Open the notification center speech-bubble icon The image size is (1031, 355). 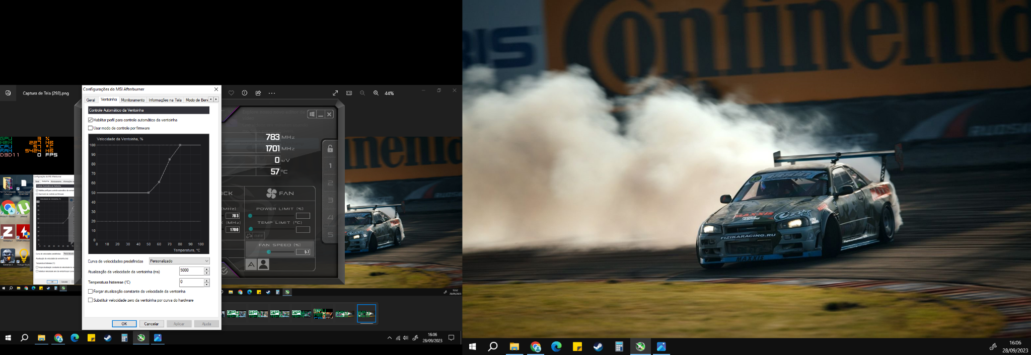[452, 338]
